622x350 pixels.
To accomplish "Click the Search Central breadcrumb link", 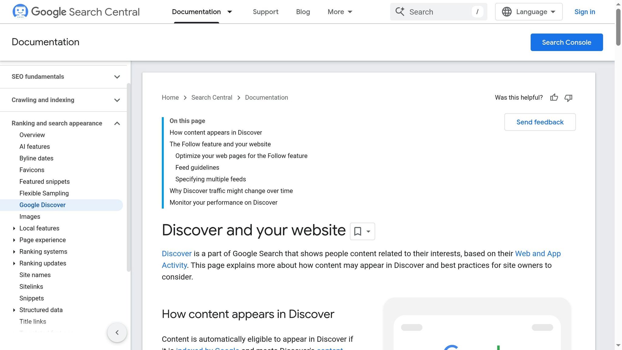I will [212, 98].
